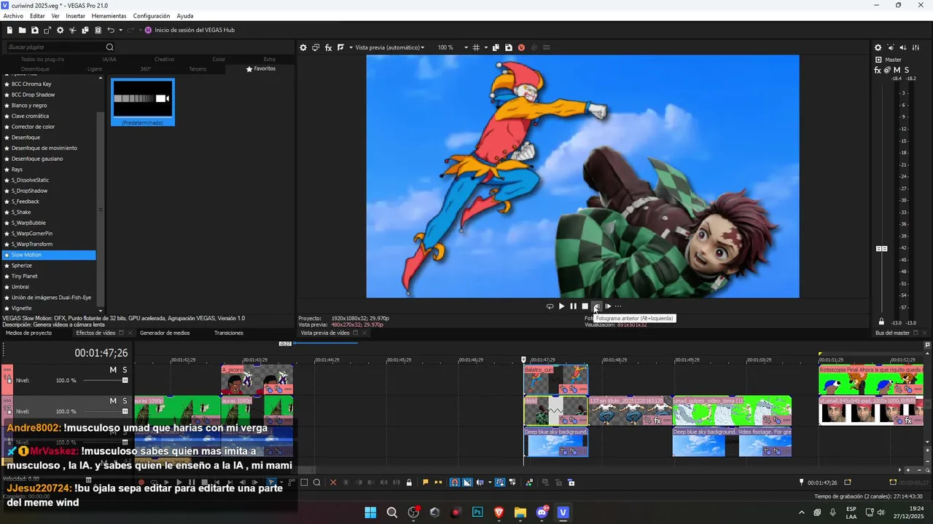Solo the second video track (S)
The image size is (933, 524).
coord(125,401)
